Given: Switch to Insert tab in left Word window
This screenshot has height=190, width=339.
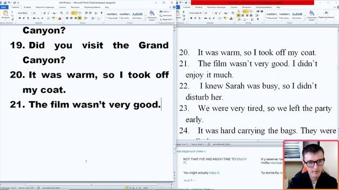Looking at the screenshot, I should click(27, 7).
